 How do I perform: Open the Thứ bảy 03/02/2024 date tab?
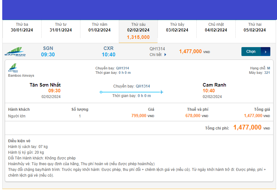coord(177,27)
